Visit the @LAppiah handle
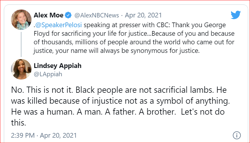Image resolution: width=250 pixels, height=143 pixels. point(48,74)
